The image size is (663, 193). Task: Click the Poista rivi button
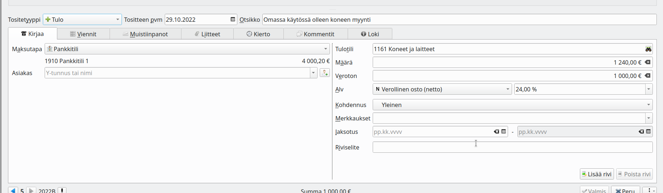click(x=634, y=174)
